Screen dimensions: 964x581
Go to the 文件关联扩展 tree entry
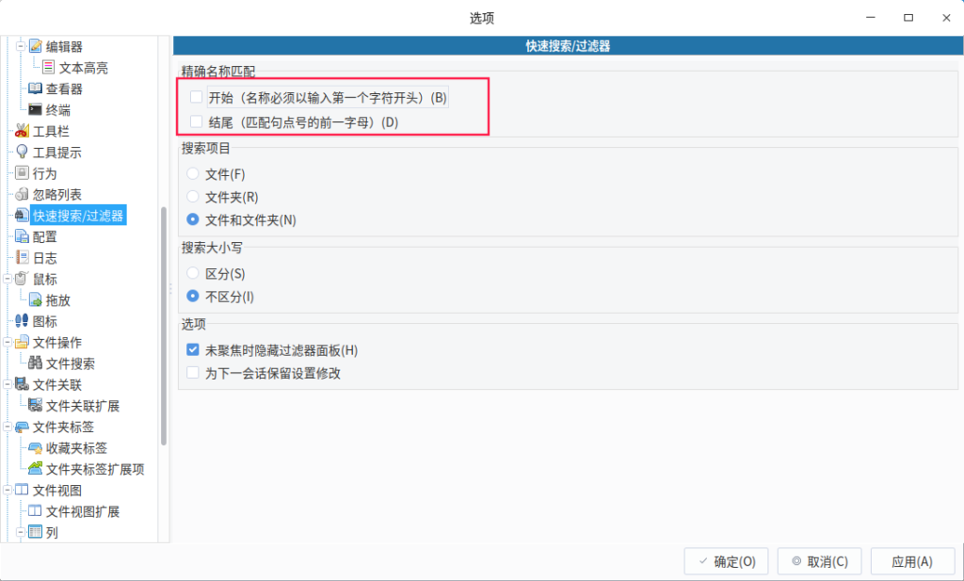pos(82,406)
